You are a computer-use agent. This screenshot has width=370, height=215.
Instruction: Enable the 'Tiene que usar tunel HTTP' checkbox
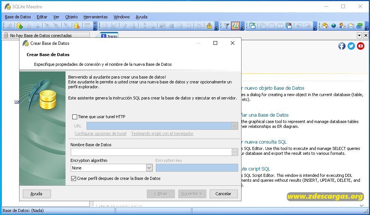(x=75, y=117)
